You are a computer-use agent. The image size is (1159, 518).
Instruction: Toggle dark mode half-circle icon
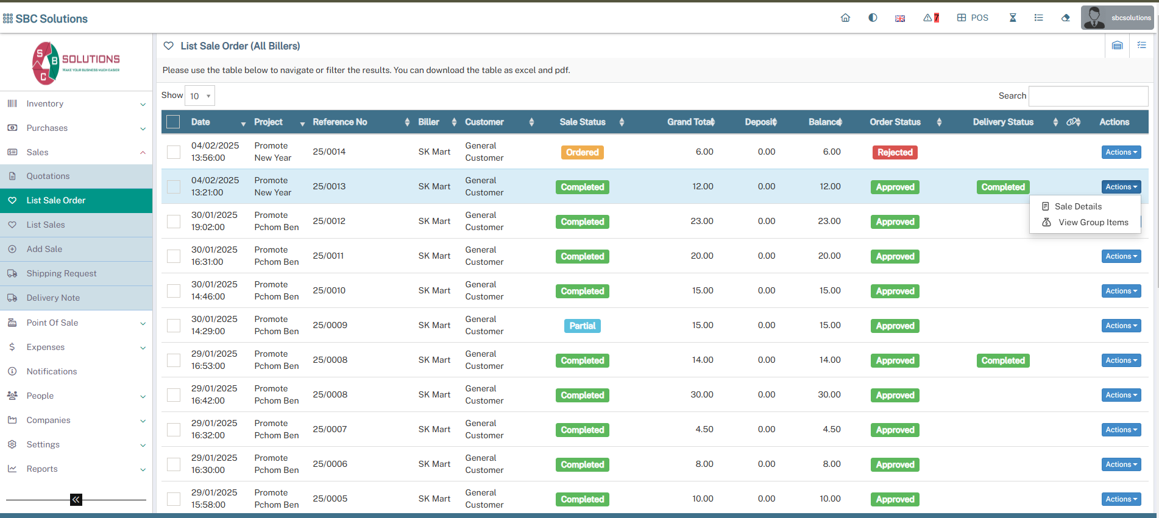point(873,18)
